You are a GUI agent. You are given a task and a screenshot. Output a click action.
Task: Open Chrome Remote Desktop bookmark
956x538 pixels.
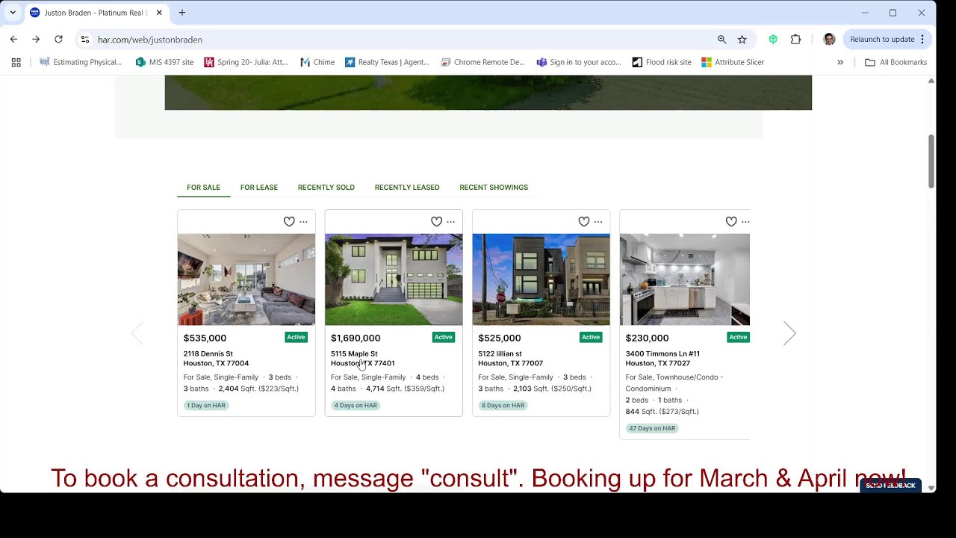(483, 63)
